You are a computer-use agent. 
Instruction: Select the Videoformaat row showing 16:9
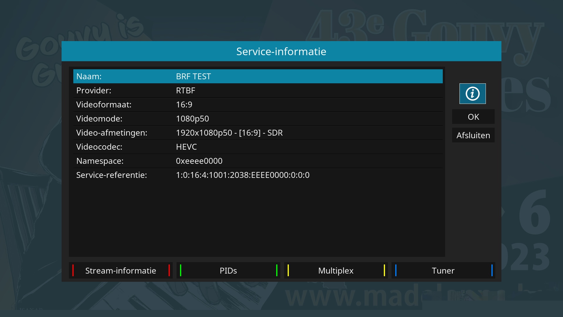(258, 104)
